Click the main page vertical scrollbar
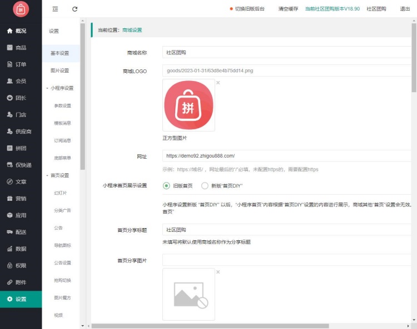417x329 pixels. 414,58
